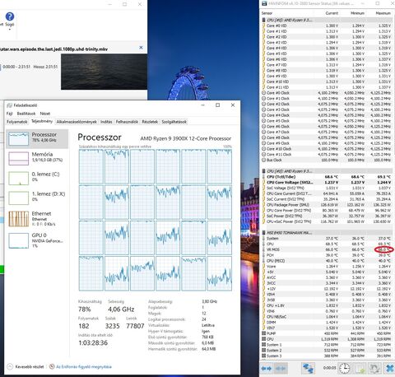The image size is (395, 377).
Task: Select the Bus Clock row in HWiNFO
Action: [326, 160]
